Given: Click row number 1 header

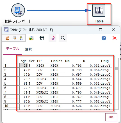Looking at the screenshot, I should 12,66.
